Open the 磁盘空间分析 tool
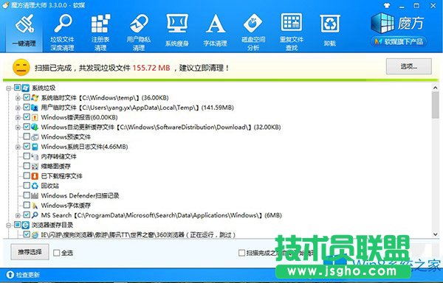 253,32
